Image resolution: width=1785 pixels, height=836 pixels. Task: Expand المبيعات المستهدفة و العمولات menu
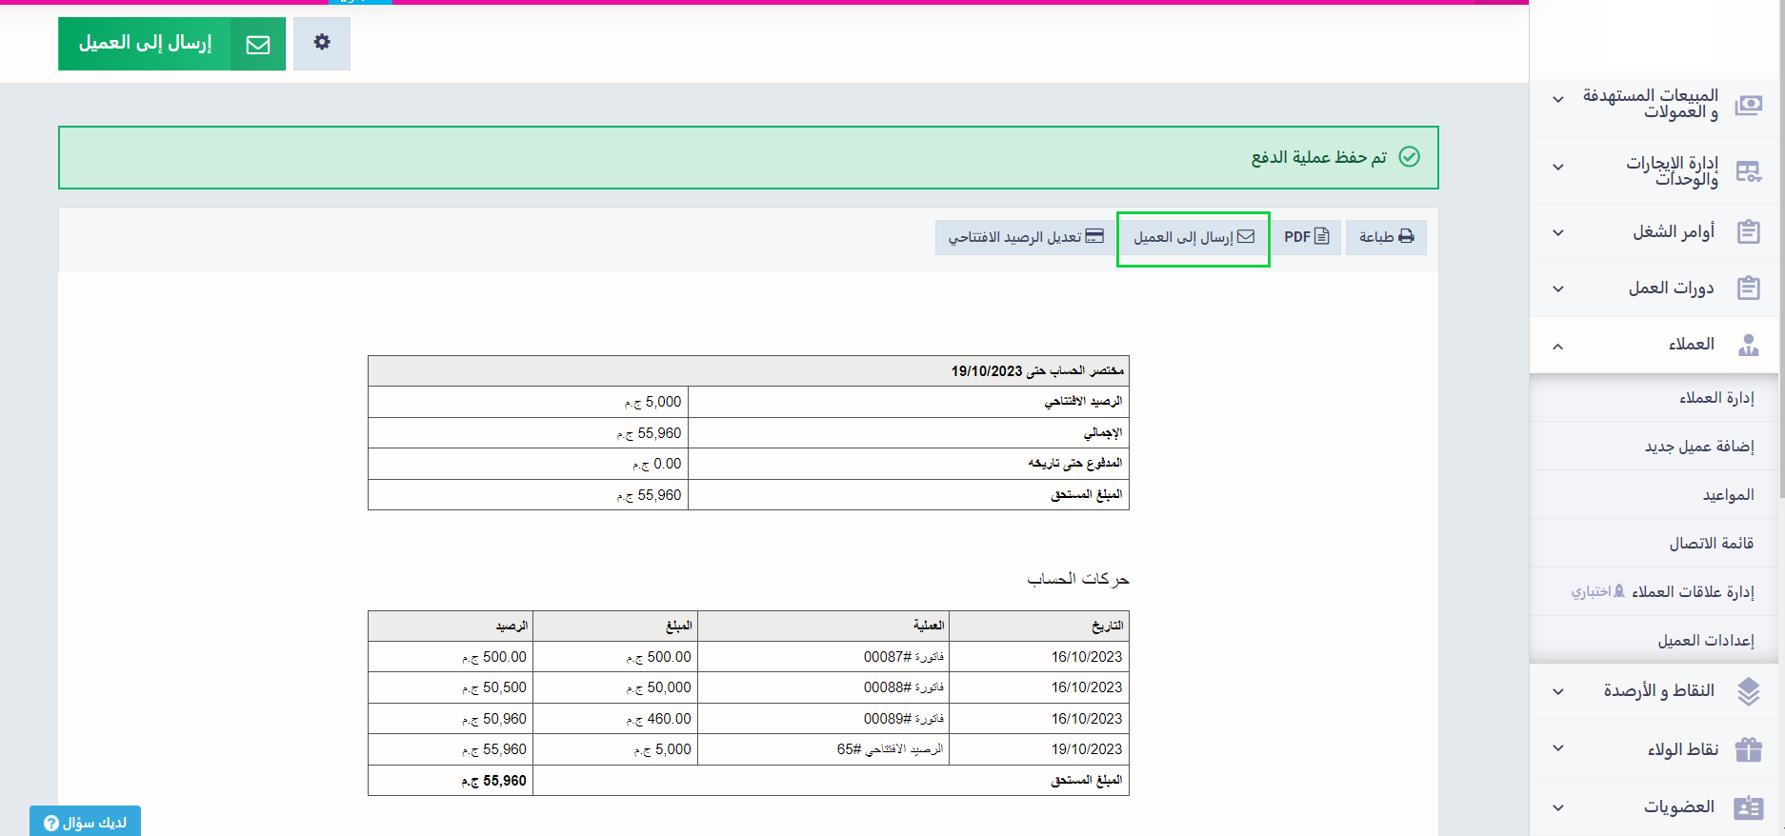(x=1558, y=99)
